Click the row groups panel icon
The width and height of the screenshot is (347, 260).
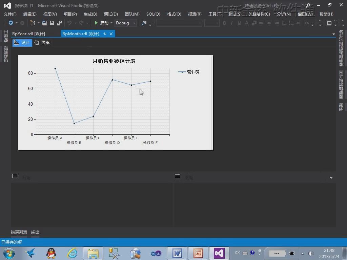[15, 176]
